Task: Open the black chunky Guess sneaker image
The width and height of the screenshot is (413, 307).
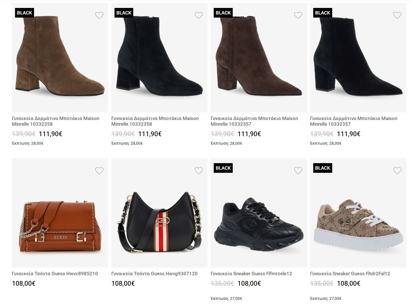Action: [x=259, y=224]
